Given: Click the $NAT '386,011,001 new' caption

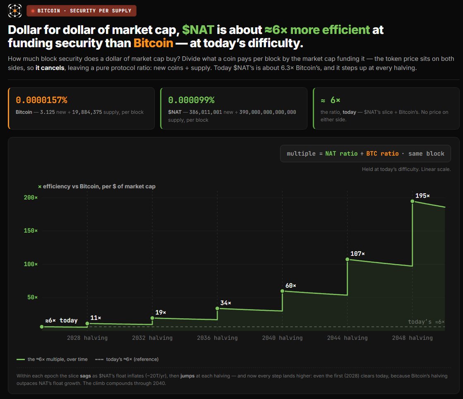Looking at the screenshot, I should 232,116.
